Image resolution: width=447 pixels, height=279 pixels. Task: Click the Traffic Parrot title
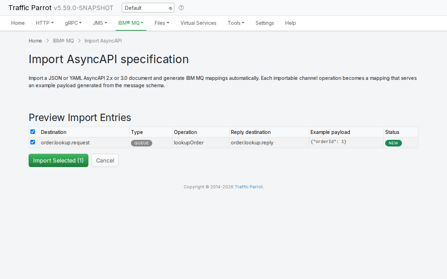point(30,8)
